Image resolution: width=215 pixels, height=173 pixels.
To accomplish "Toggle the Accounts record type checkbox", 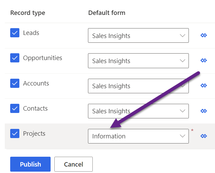I will point(15,83).
